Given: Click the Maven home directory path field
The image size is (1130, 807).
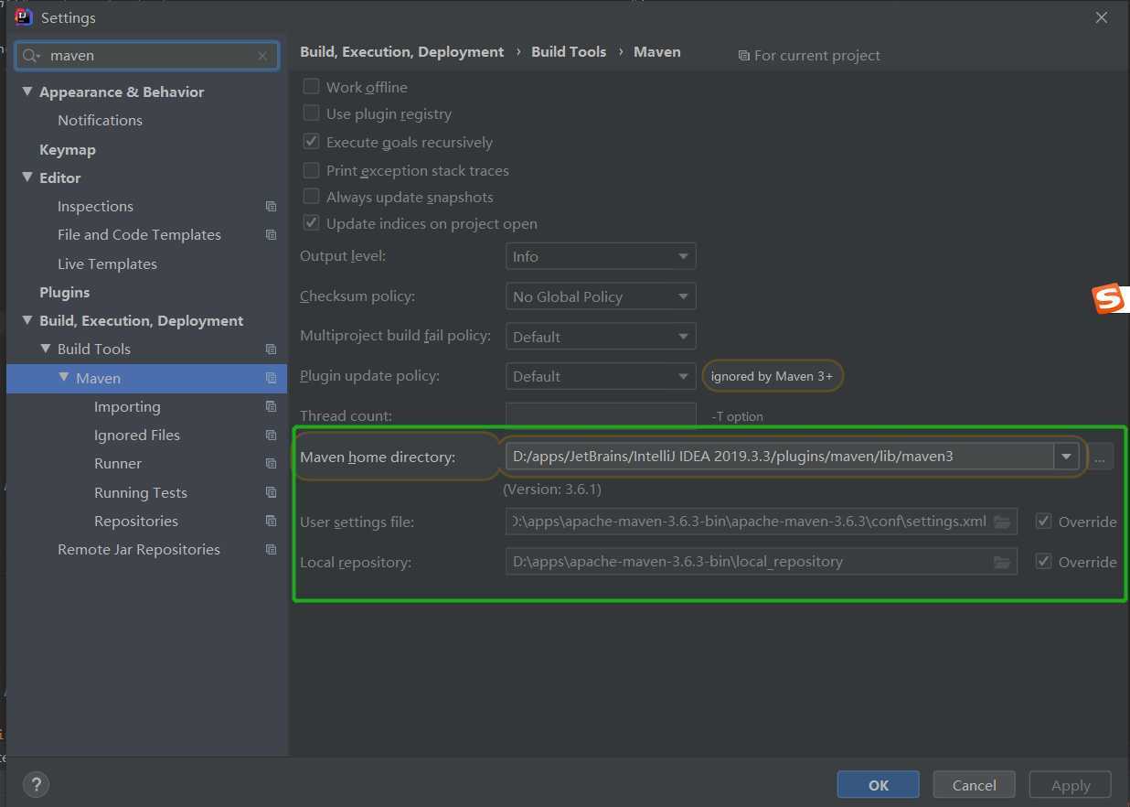Looking at the screenshot, I should click(779, 457).
